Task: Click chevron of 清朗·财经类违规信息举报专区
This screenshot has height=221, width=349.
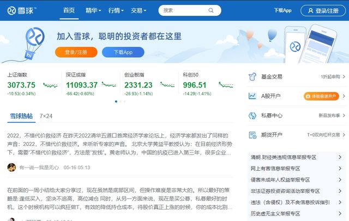Action: click(340, 157)
